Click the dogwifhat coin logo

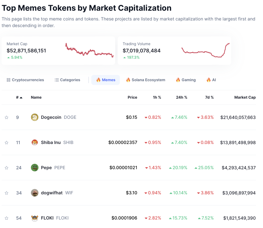[x=35, y=193]
